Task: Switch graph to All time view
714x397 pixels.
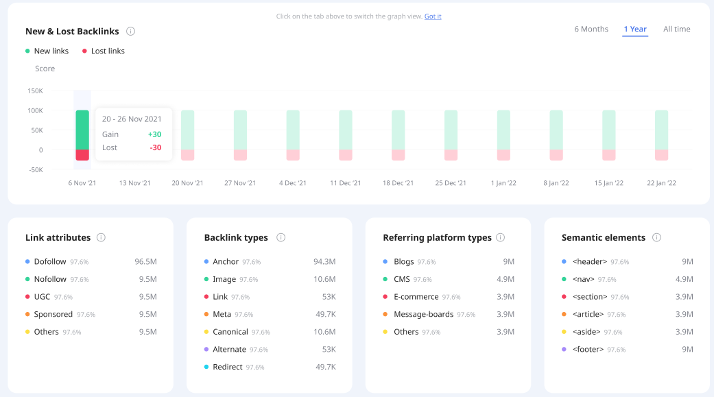Action: [x=677, y=29]
